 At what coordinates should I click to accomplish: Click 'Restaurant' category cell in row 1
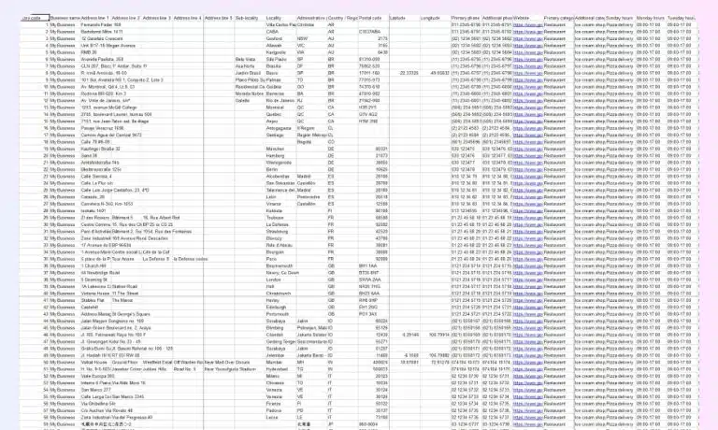coord(554,24)
